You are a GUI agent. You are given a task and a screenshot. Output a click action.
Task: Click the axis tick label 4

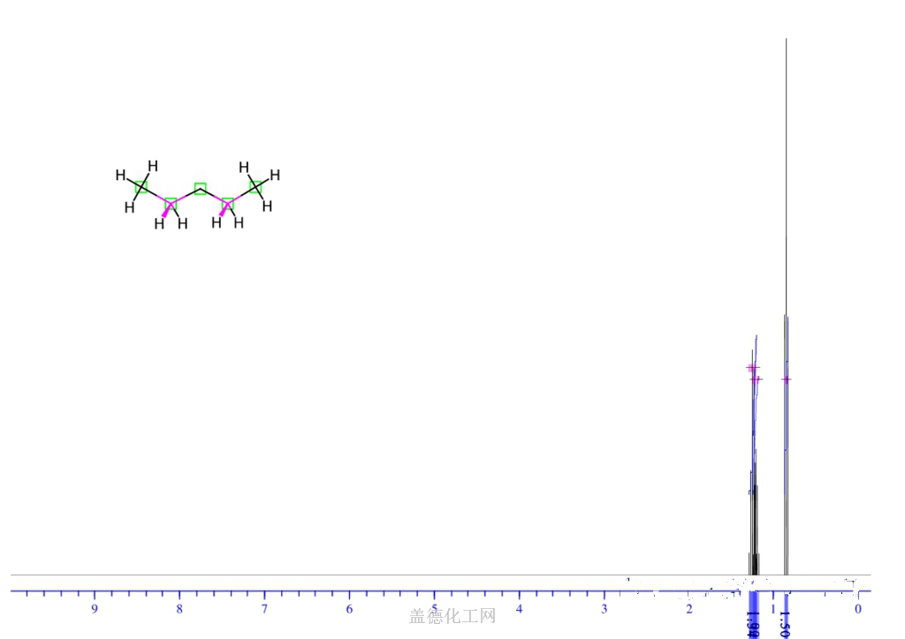[x=519, y=610]
